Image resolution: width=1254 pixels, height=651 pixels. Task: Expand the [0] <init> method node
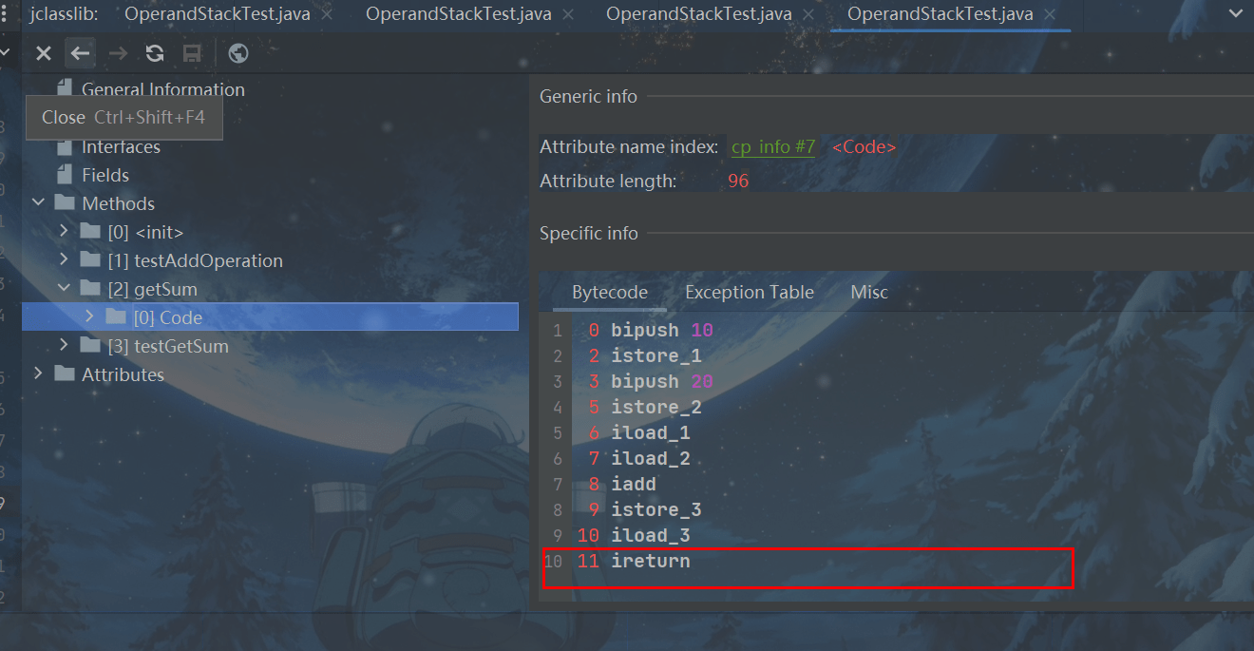click(x=64, y=232)
